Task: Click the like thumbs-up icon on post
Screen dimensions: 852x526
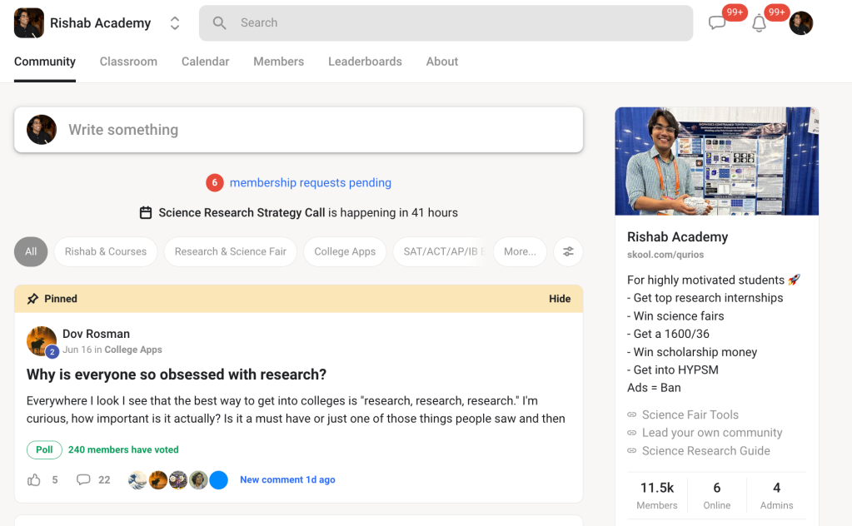Action: [x=34, y=479]
